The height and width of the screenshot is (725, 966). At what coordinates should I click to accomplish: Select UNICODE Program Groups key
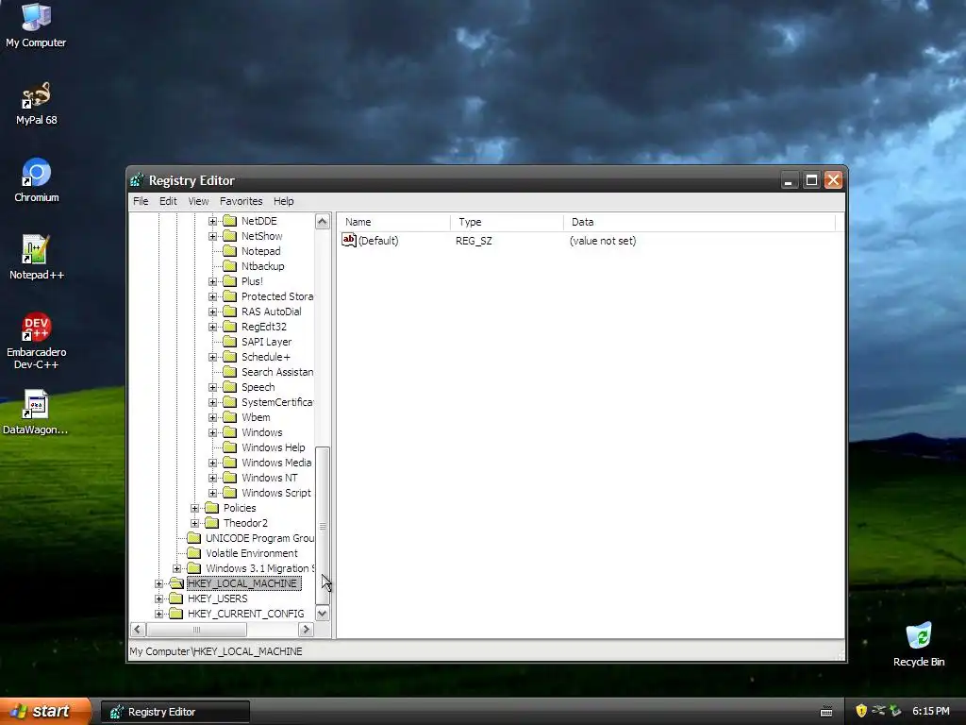click(x=259, y=538)
